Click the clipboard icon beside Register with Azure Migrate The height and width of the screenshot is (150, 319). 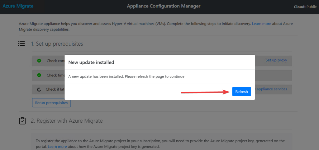coord(22,120)
